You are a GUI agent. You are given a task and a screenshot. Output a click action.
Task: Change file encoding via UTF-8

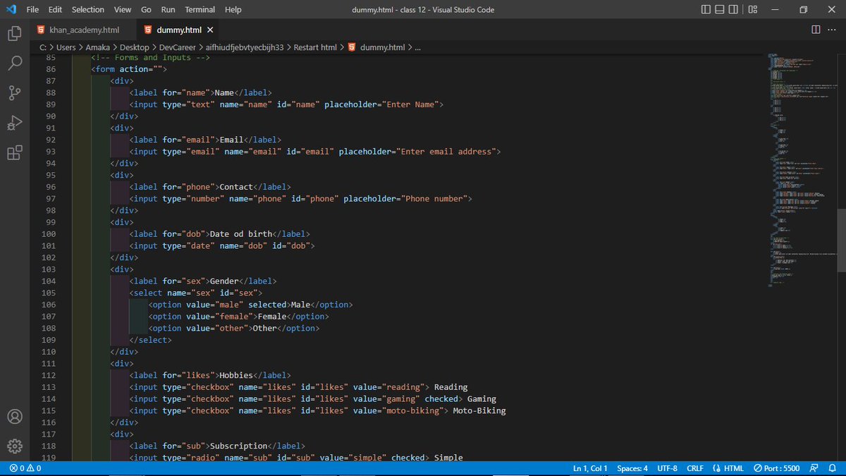[667, 468]
